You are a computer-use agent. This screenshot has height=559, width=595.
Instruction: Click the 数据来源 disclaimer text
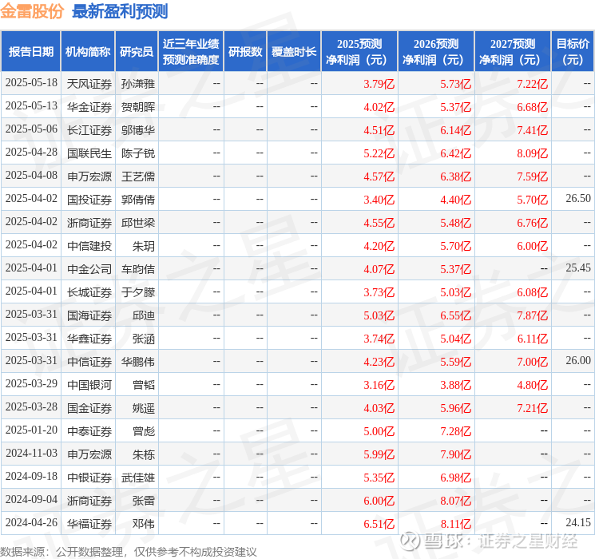[x=129, y=551]
